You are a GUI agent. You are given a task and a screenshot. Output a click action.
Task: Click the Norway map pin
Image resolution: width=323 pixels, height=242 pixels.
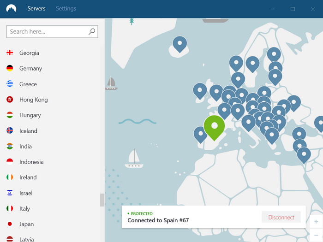[x=236, y=63]
